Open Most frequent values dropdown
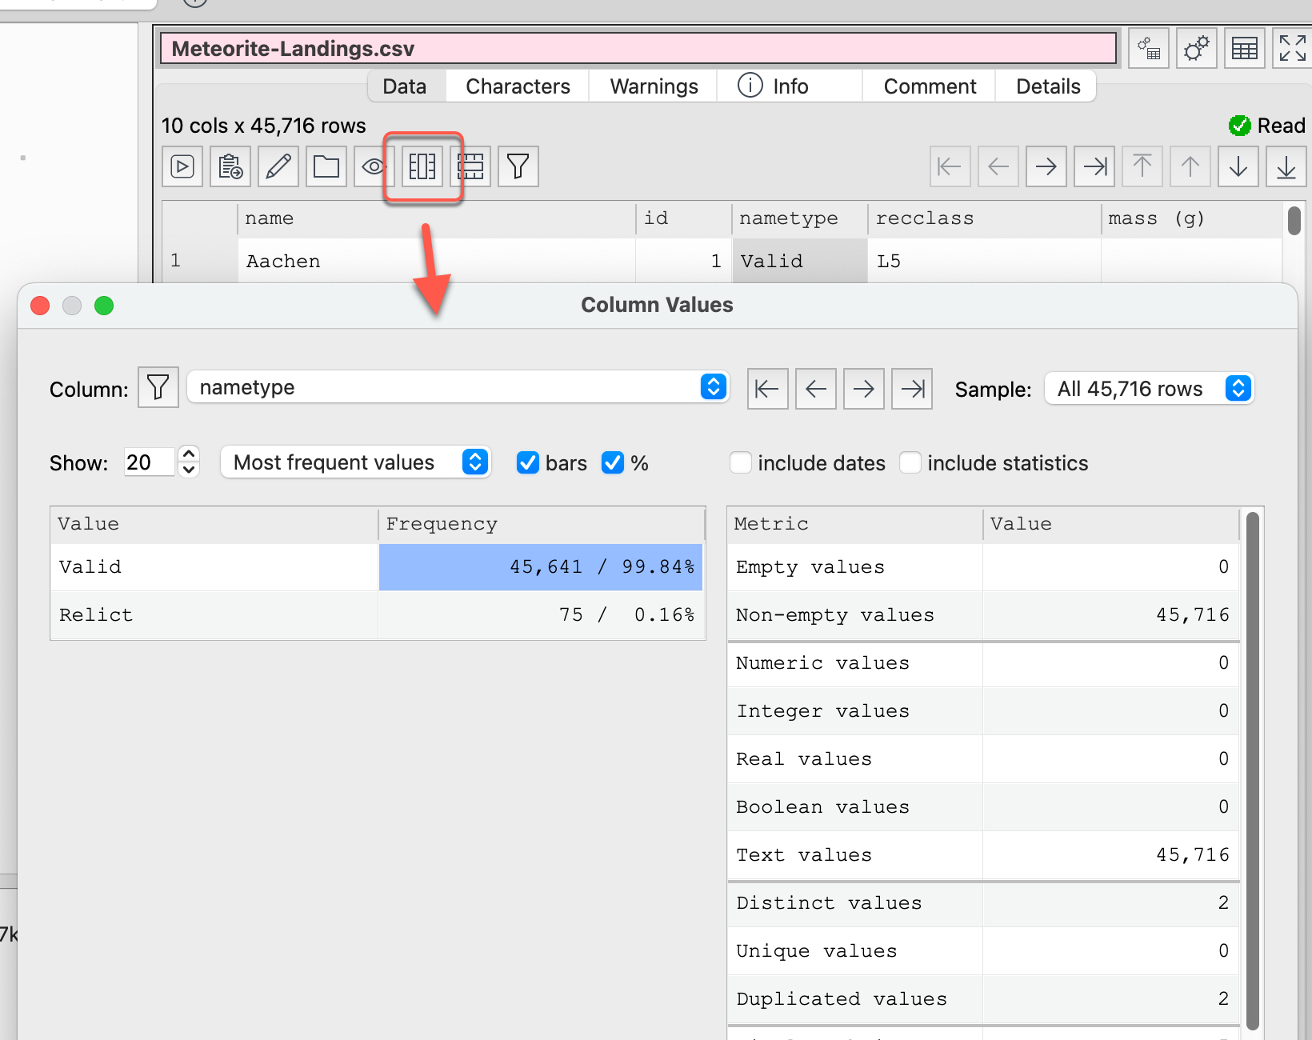1312x1040 pixels. click(x=355, y=462)
